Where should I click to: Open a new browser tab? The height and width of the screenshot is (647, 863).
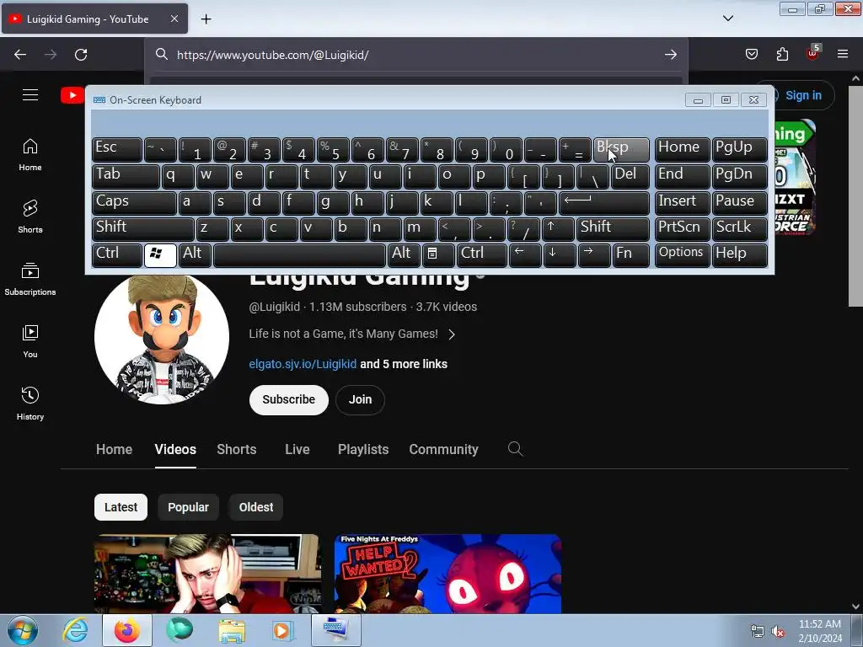206,19
